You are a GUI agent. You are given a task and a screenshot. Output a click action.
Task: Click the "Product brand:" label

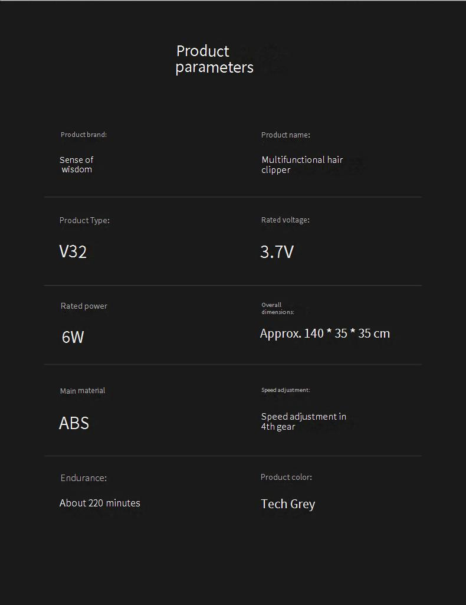tap(84, 135)
